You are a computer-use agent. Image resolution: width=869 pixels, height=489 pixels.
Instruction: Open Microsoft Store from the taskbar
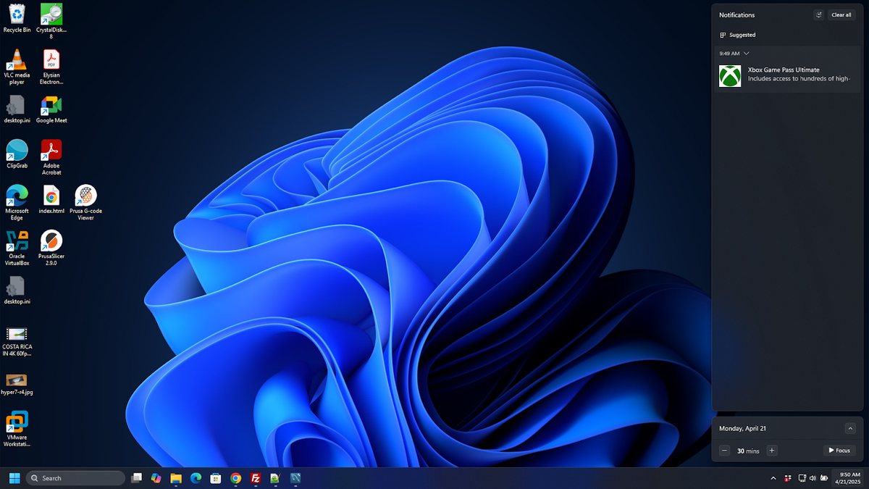tap(215, 478)
